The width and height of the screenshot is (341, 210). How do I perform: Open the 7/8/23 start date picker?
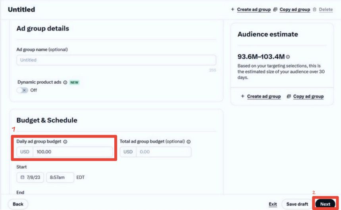[30, 178]
